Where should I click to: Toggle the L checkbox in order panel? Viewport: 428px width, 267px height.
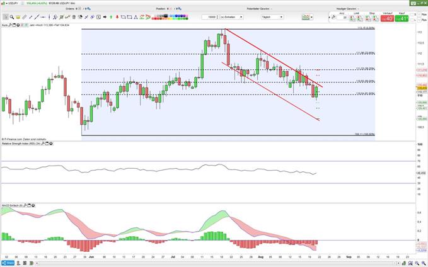(412, 20)
